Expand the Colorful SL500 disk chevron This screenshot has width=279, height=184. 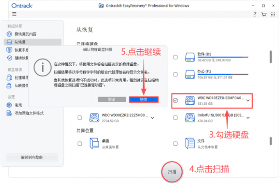coord(248,118)
